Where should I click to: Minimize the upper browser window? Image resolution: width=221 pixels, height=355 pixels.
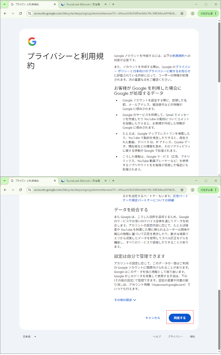tap(196, 4)
